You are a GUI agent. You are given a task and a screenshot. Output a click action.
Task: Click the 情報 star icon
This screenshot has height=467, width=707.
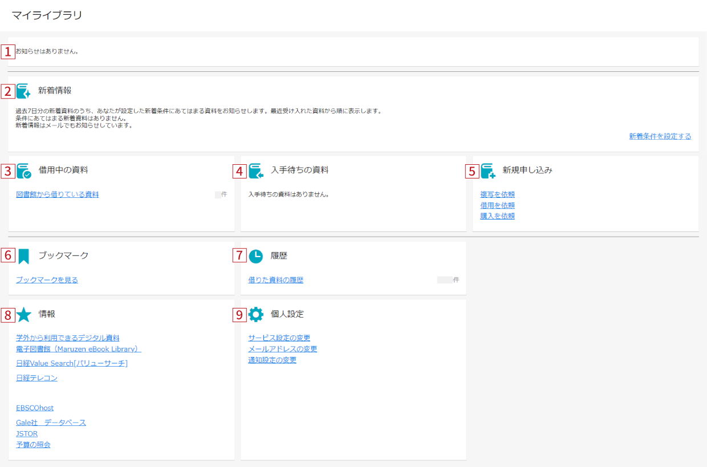click(23, 315)
